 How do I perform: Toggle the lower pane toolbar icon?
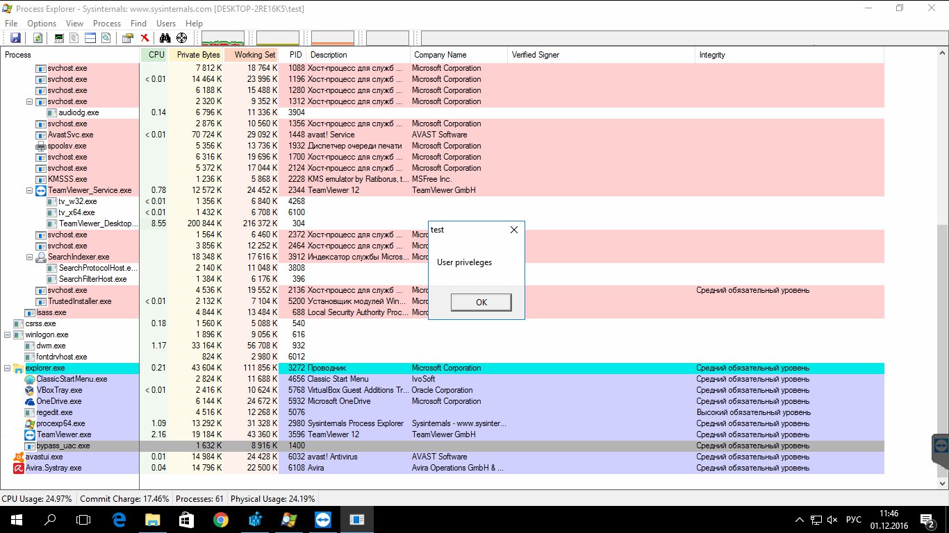coord(90,38)
